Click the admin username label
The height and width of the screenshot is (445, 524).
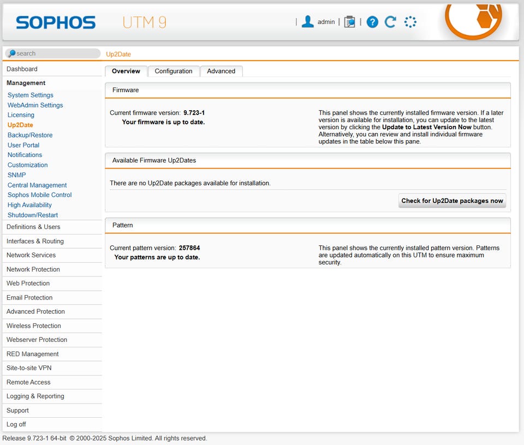pyautogui.click(x=326, y=22)
